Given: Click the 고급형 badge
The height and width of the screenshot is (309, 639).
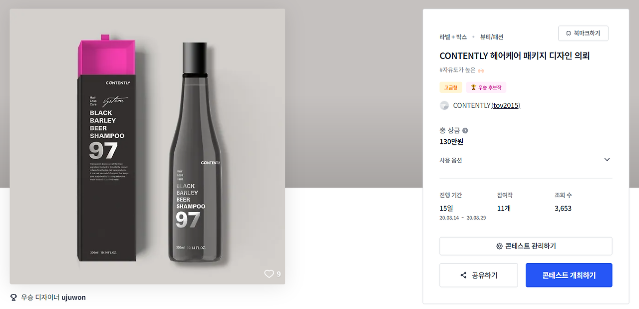Looking at the screenshot, I should click(451, 87).
